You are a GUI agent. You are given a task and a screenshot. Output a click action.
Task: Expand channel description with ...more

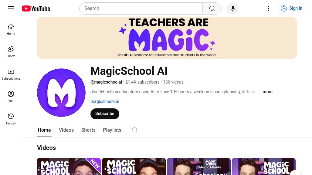coord(266,92)
